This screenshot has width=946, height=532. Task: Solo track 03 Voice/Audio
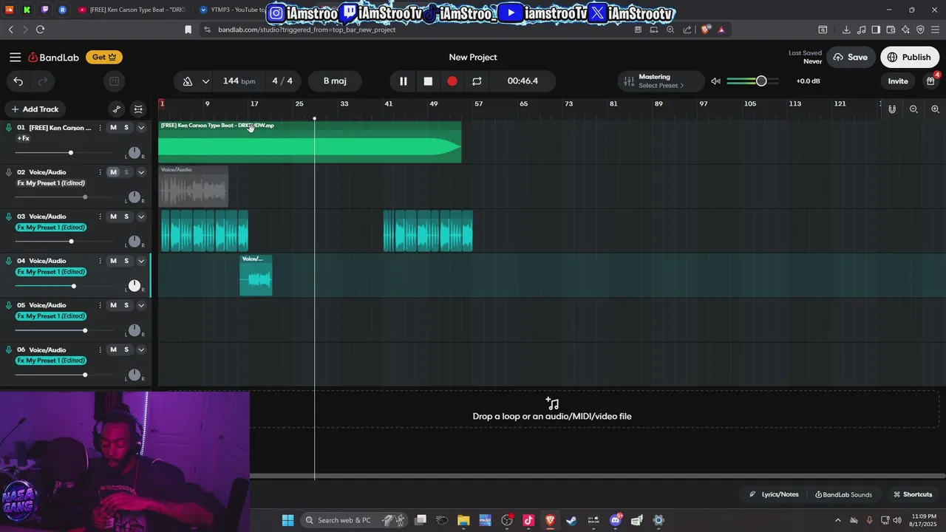tap(126, 216)
